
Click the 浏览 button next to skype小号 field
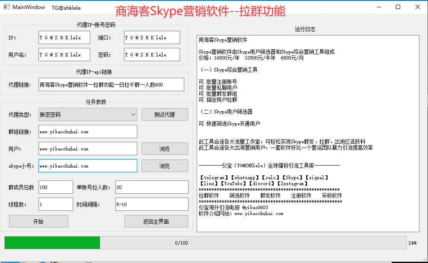click(x=165, y=166)
